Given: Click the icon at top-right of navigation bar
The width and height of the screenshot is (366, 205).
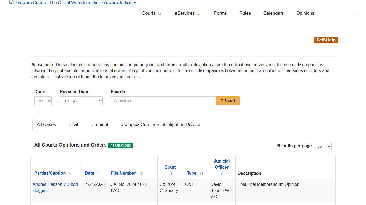Looking at the screenshot, I should pos(354,13).
